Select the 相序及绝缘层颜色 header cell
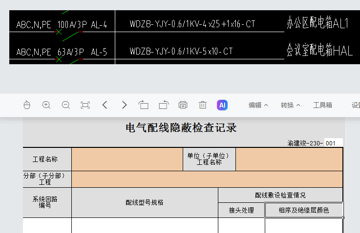 [304, 210]
